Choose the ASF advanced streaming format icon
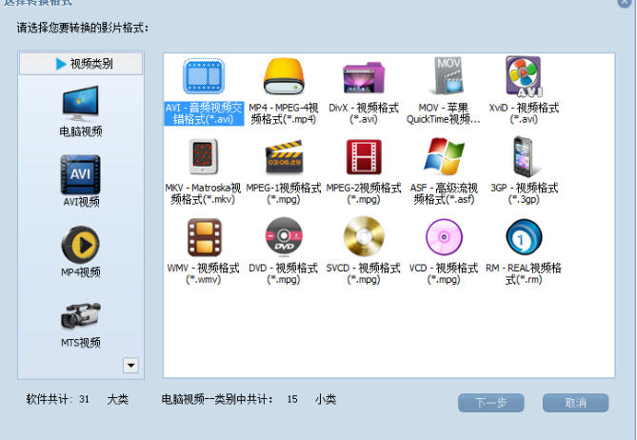This screenshot has width=637, height=440. (444, 156)
